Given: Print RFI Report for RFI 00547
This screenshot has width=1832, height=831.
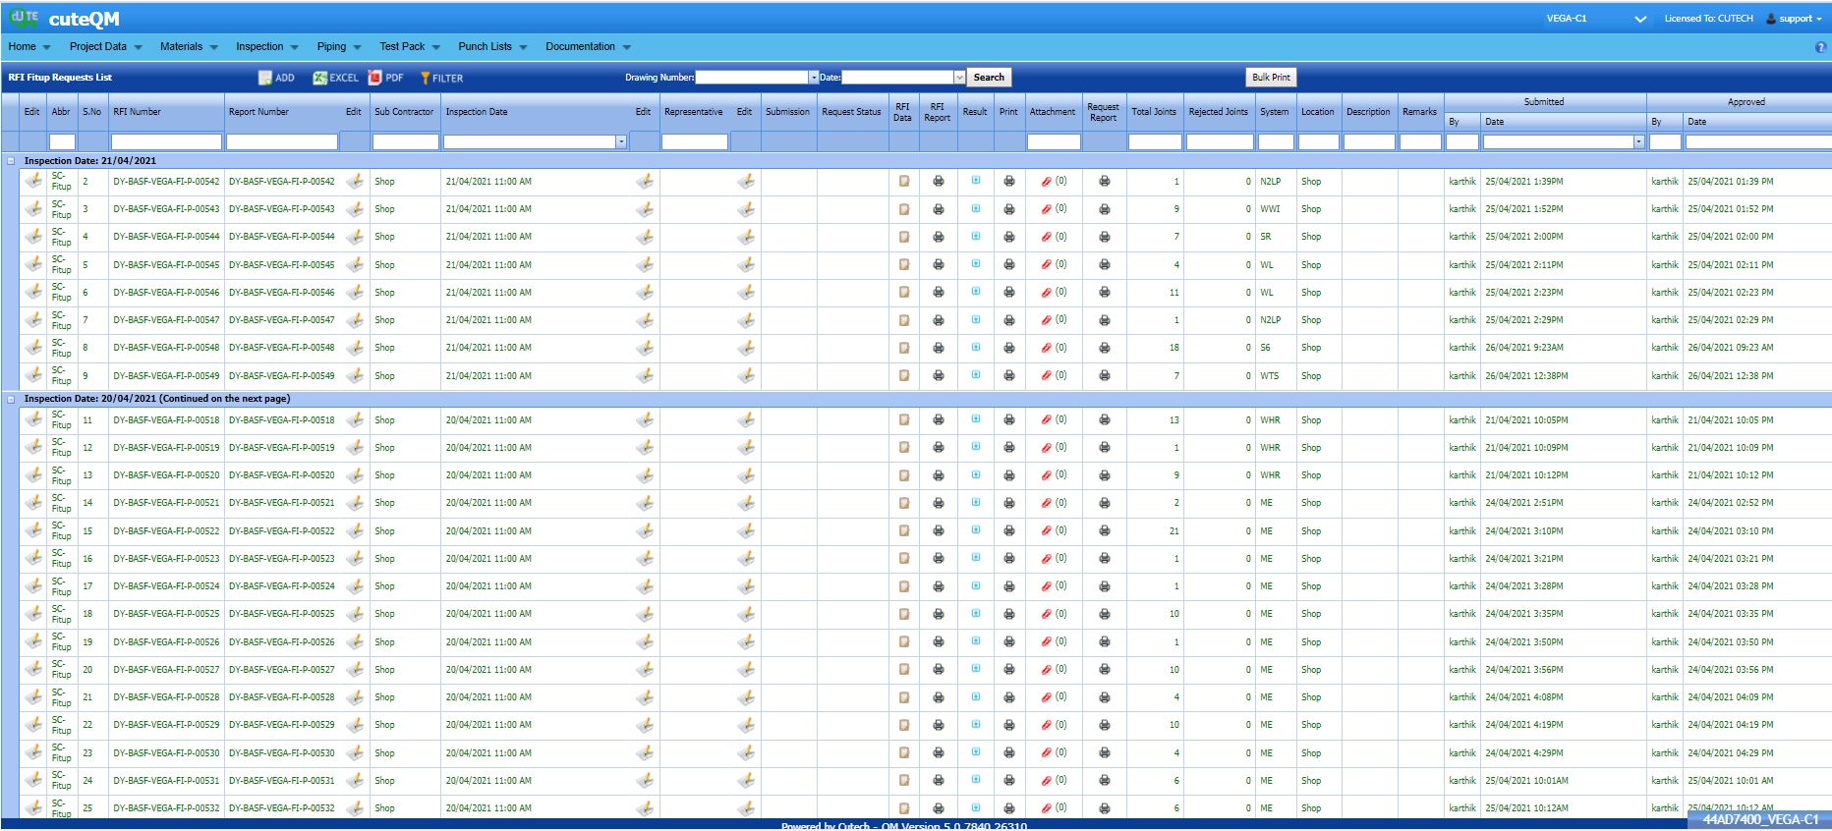Looking at the screenshot, I should [938, 320].
